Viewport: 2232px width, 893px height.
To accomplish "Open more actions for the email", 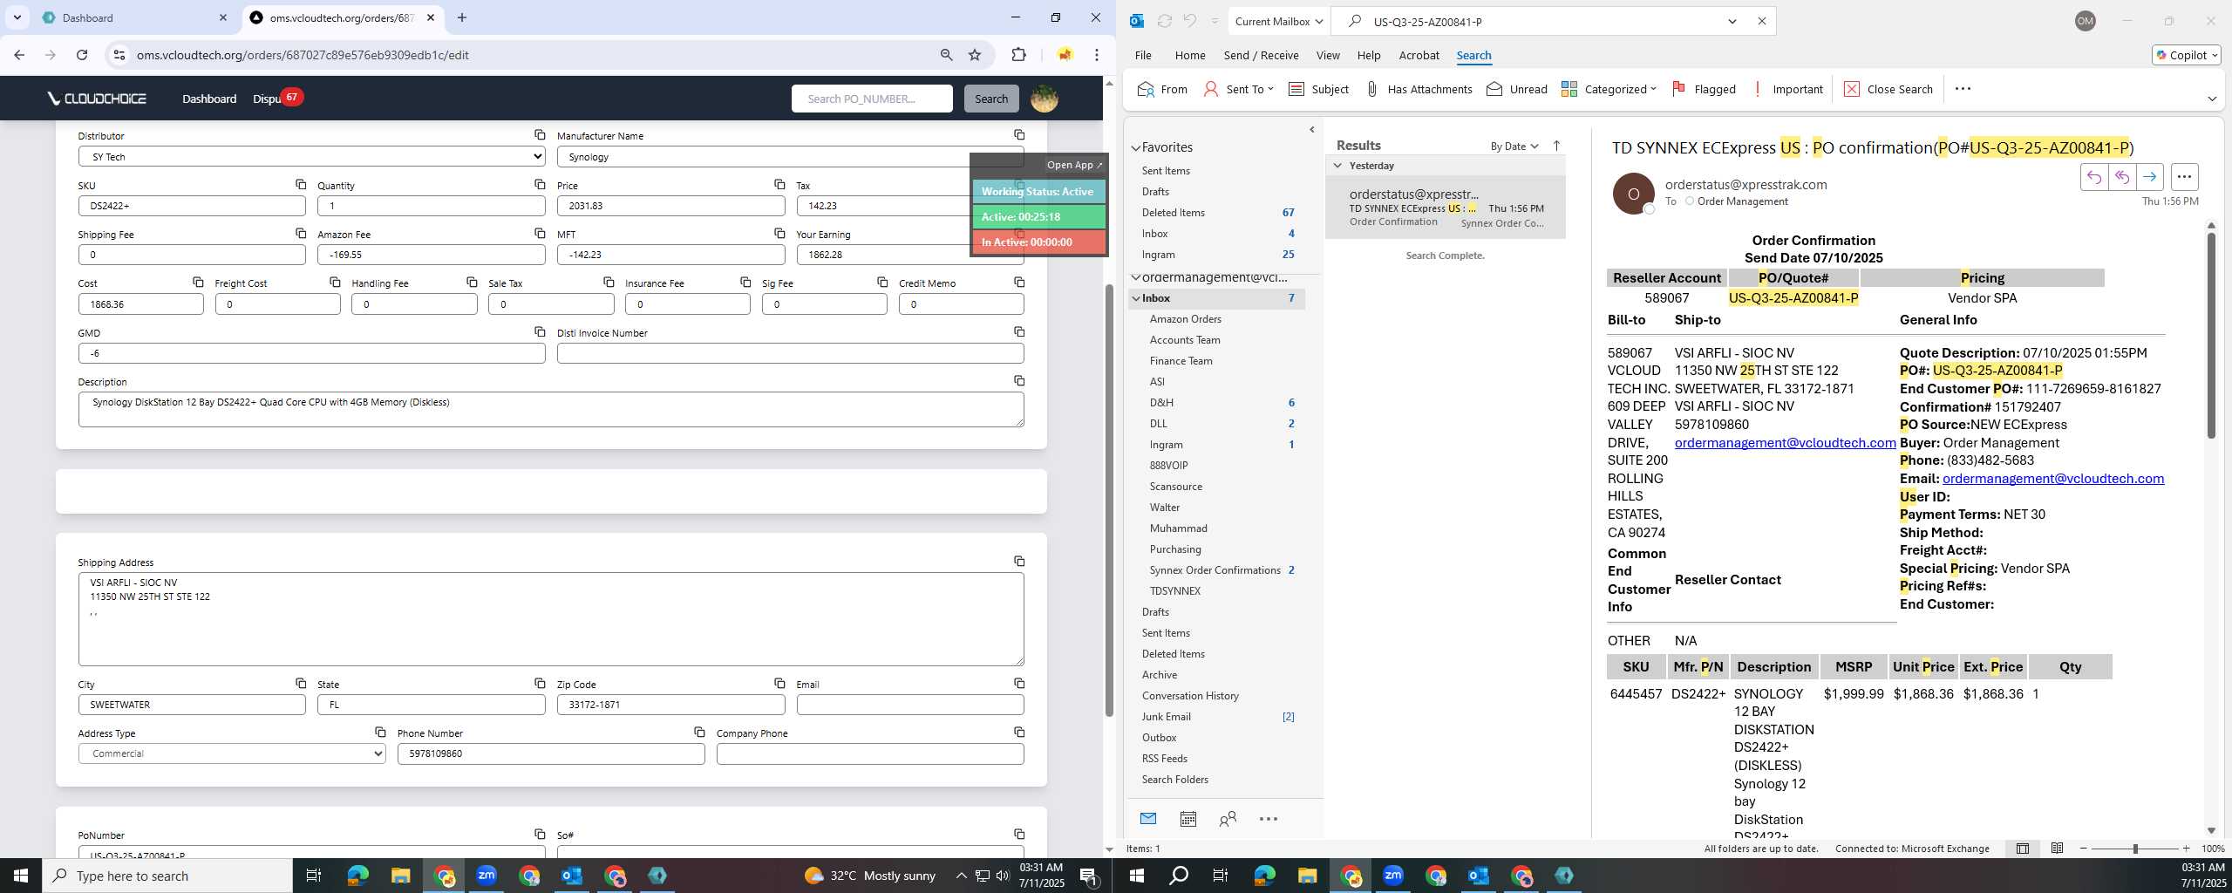I will pos(2184,177).
